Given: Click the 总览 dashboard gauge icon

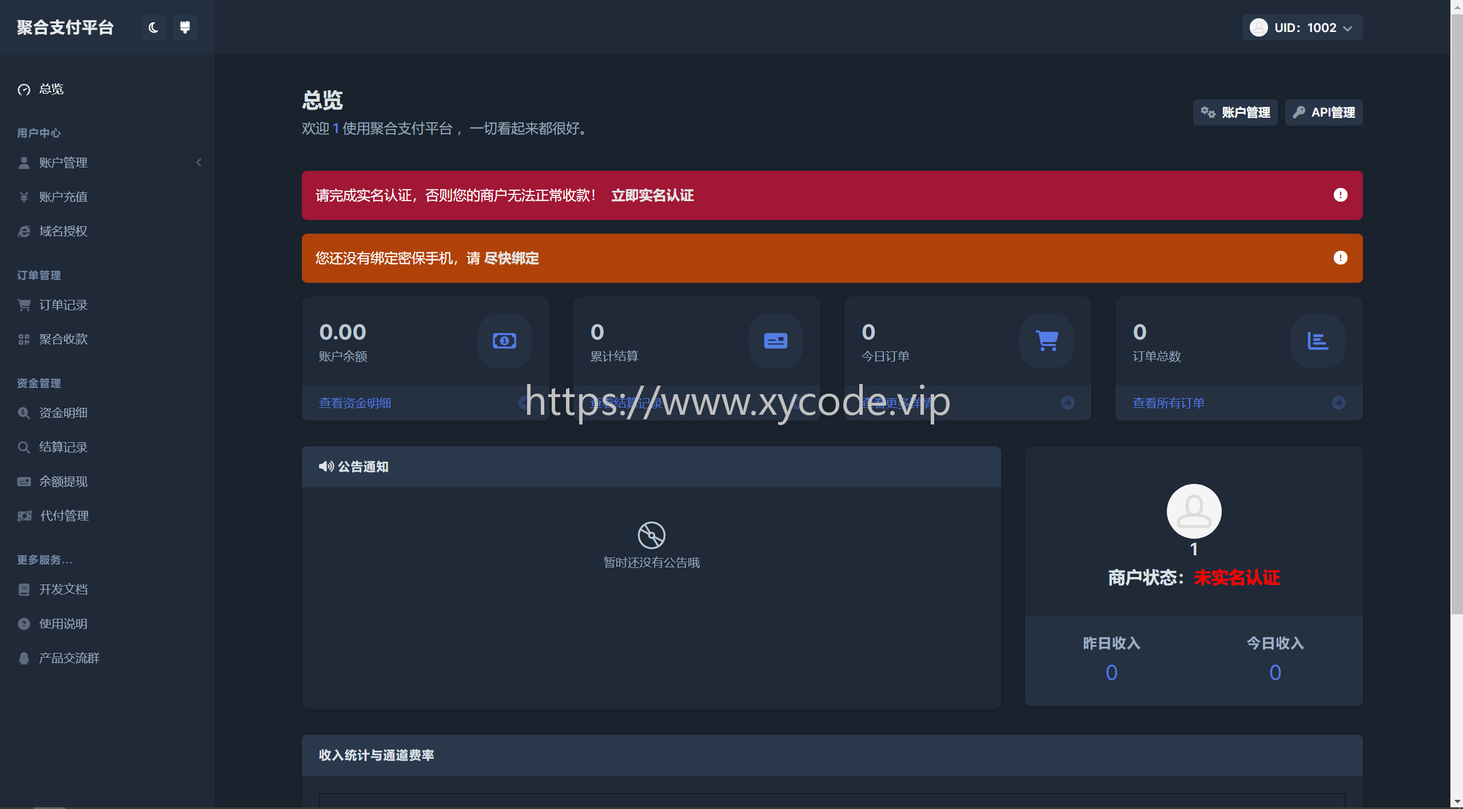Looking at the screenshot, I should [x=24, y=90].
